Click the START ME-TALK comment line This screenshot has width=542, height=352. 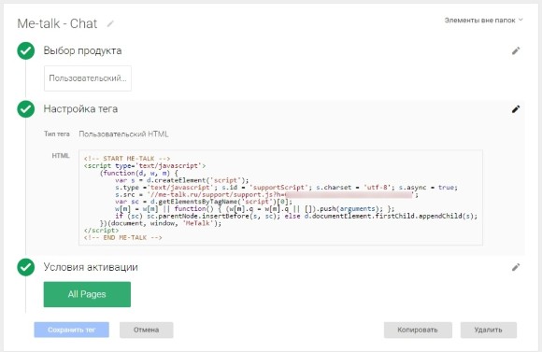127,159
